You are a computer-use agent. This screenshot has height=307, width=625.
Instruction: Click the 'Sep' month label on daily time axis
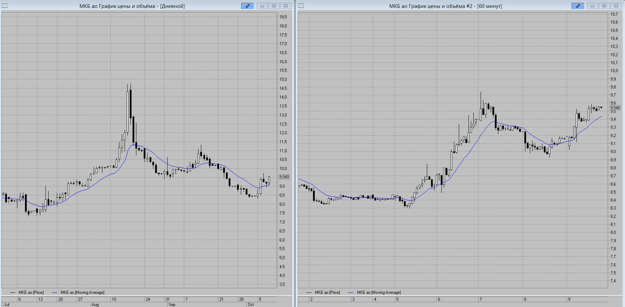tap(172, 305)
